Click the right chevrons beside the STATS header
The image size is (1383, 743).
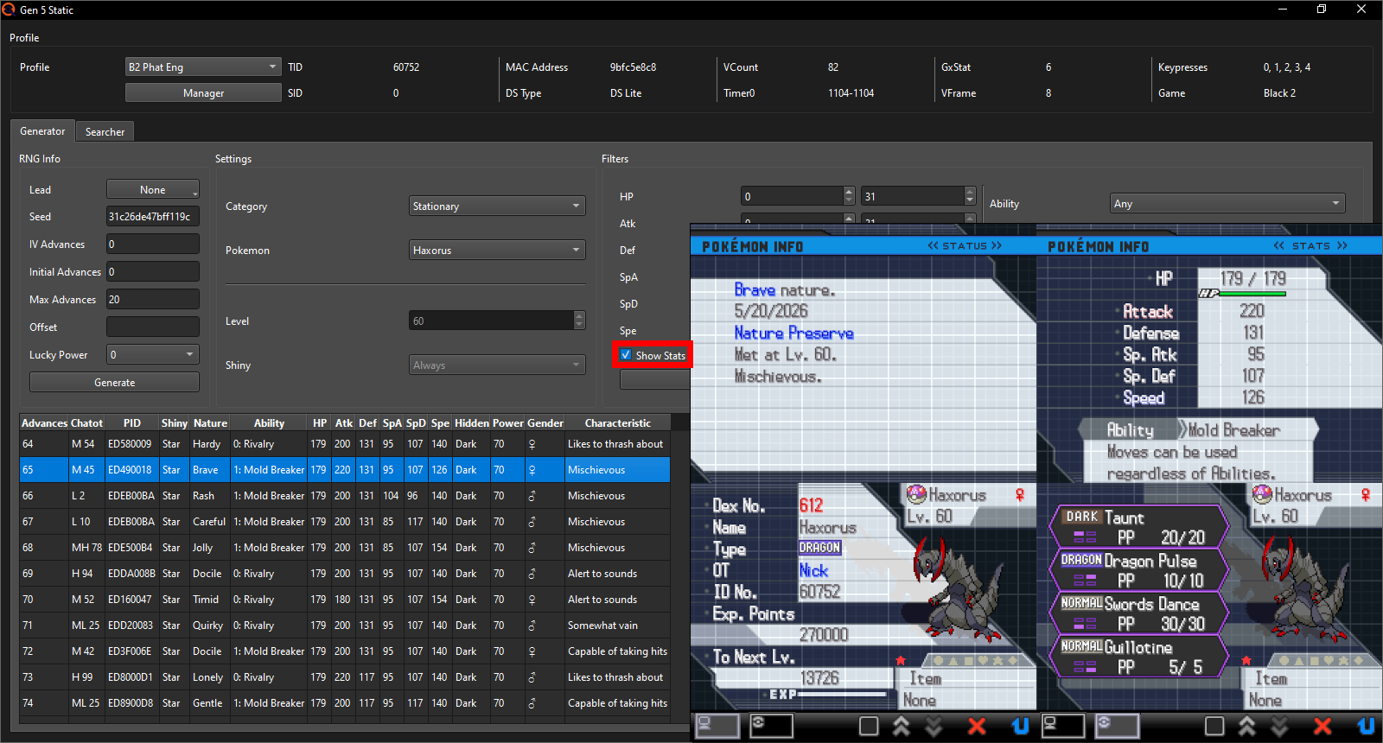click(x=1342, y=246)
